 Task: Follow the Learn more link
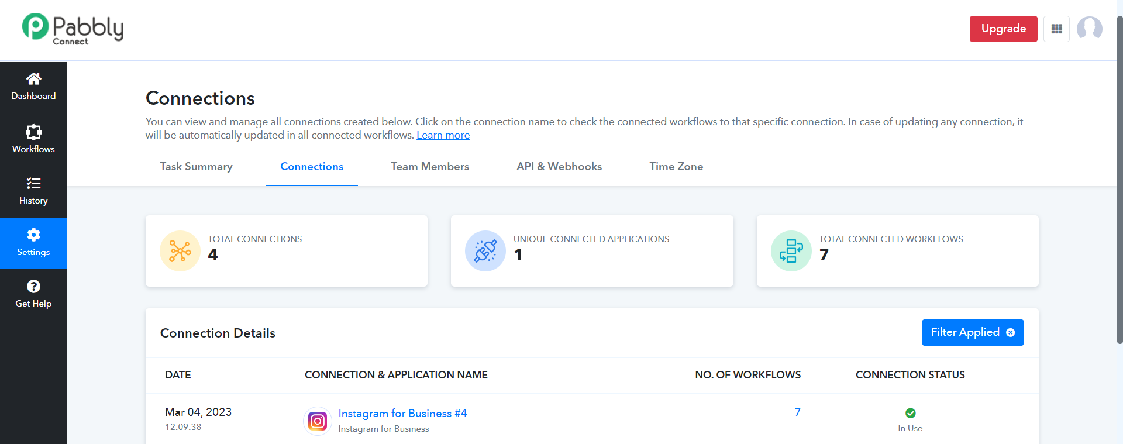pos(443,135)
